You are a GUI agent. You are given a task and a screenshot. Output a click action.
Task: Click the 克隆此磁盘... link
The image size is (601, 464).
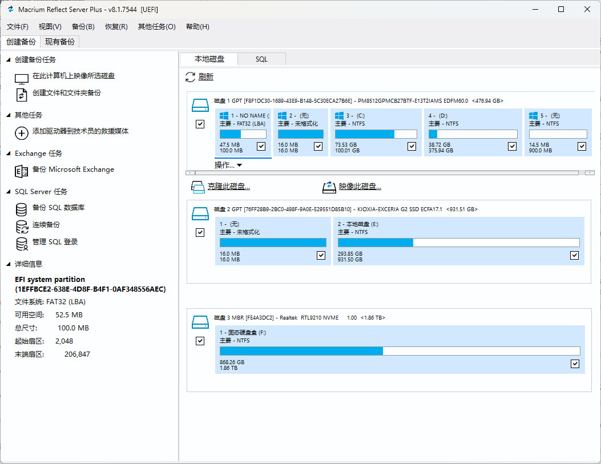[229, 187]
